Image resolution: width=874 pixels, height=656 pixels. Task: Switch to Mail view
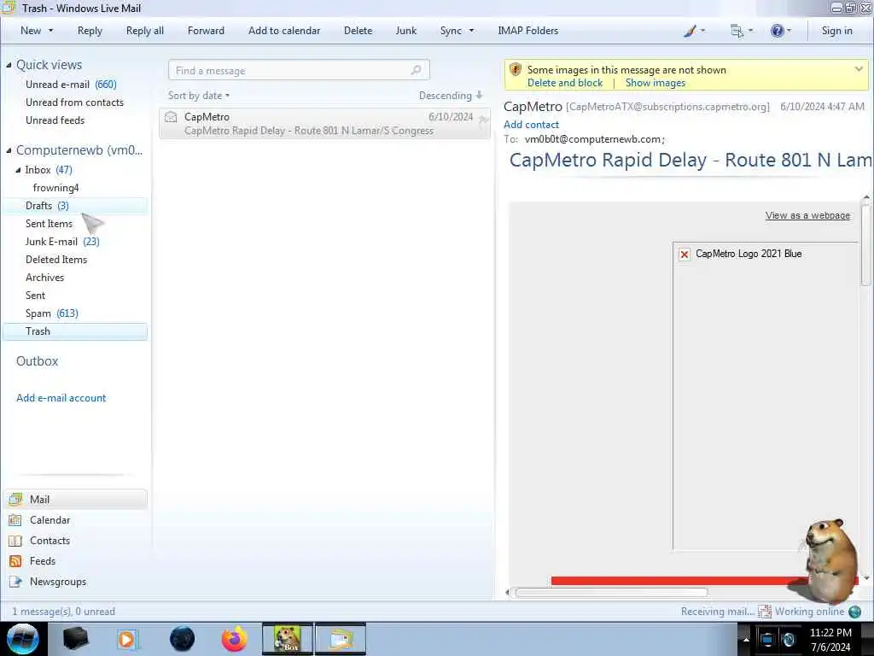point(75,499)
